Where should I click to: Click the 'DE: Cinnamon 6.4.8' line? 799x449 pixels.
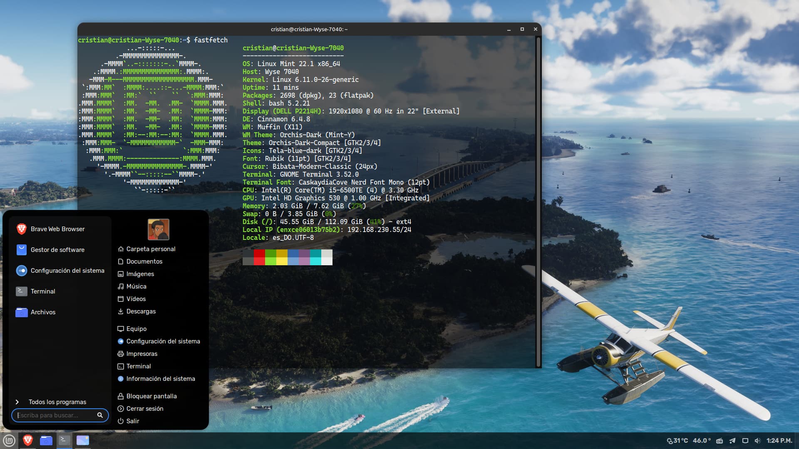pyautogui.click(x=276, y=119)
